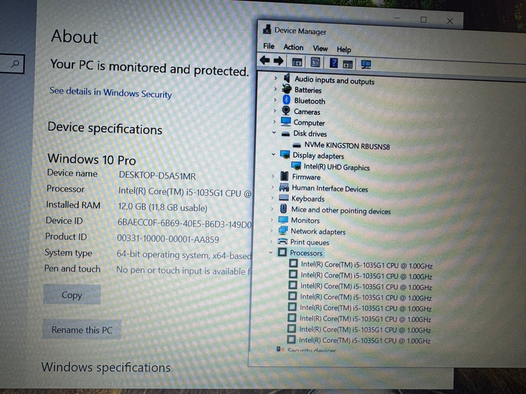Click the Human Interface Devices icon
The image size is (526, 394).
click(x=284, y=187)
